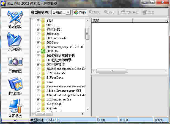Screen dimensions: 170x124
Task: Click the 100% zoom status entry
Action: pyautogui.click(x=159, y=120)
